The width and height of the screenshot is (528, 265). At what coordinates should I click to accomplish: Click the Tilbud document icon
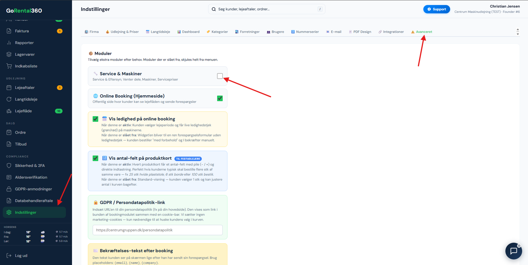[x=9, y=144]
